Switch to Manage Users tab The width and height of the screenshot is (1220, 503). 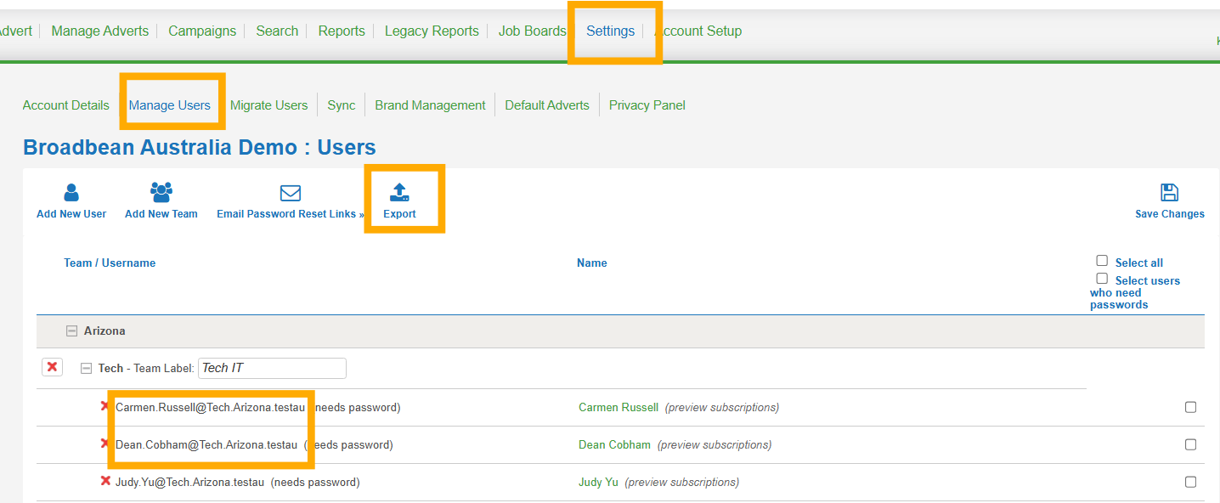pyautogui.click(x=170, y=105)
